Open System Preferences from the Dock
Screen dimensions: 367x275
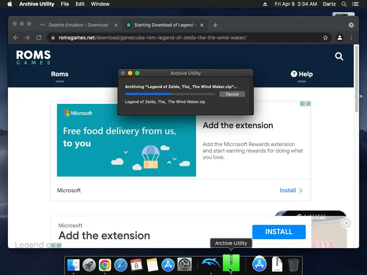coord(185,265)
